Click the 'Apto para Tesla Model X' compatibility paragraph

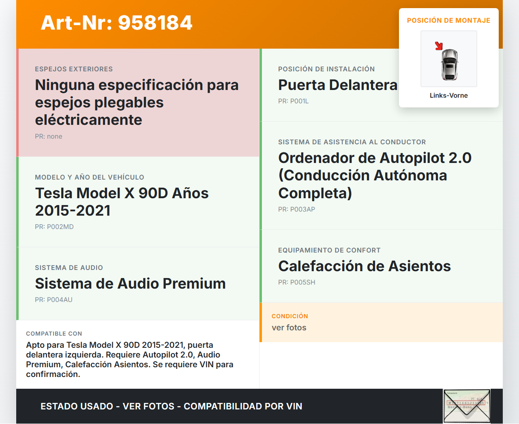pos(130,360)
